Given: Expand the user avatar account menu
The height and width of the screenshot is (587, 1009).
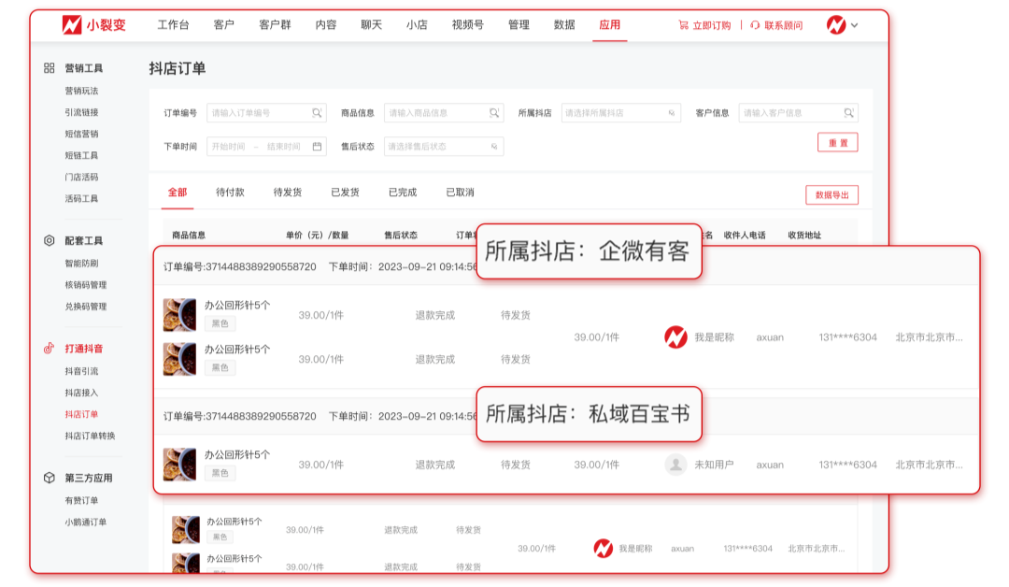Looking at the screenshot, I should [x=842, y=25].
